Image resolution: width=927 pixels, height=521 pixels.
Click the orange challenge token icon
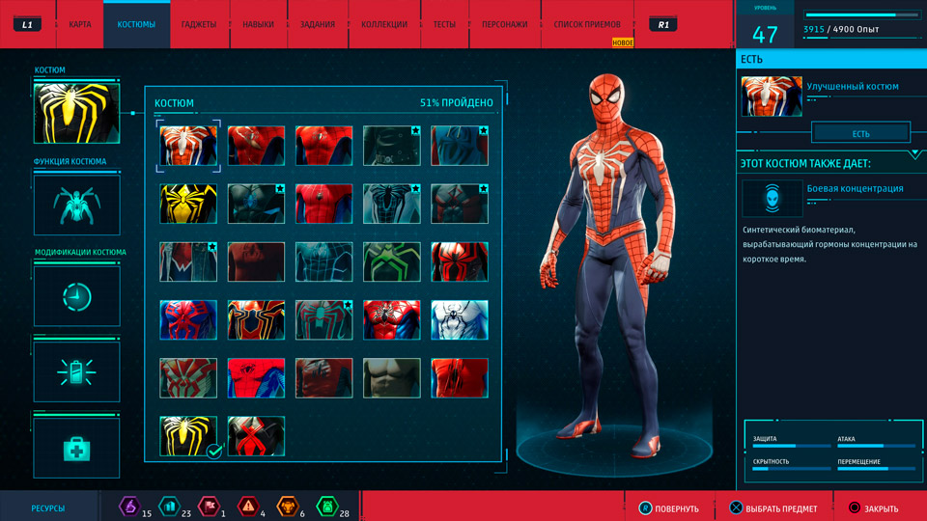click(x=288, y=507)
